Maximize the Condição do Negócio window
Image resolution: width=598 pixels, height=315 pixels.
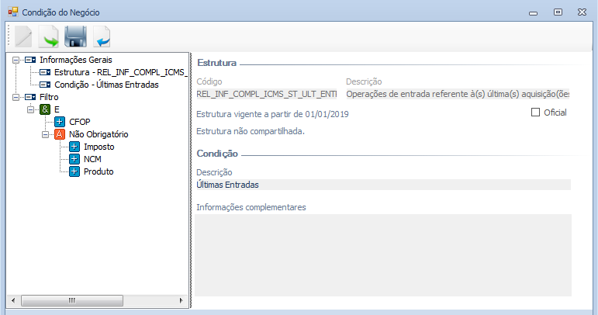[558, 12]
